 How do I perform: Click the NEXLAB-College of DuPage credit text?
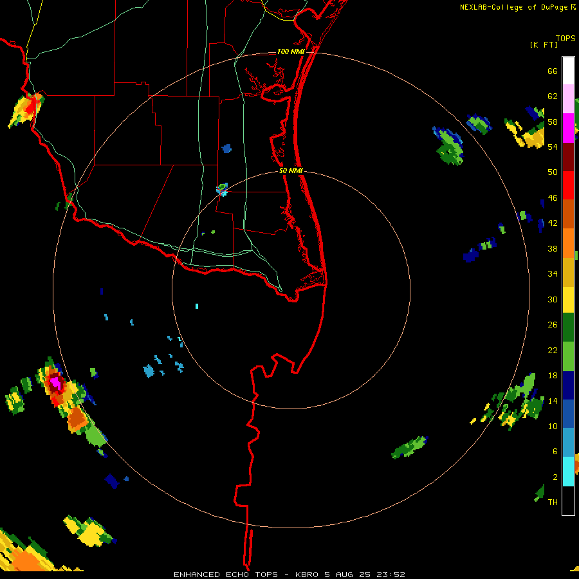[x=513, y=7]
